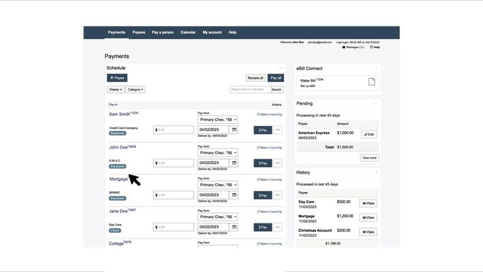Open Pay from account dropdown for Sam Smith
The image size is (483, 272).
coord(218,120)
